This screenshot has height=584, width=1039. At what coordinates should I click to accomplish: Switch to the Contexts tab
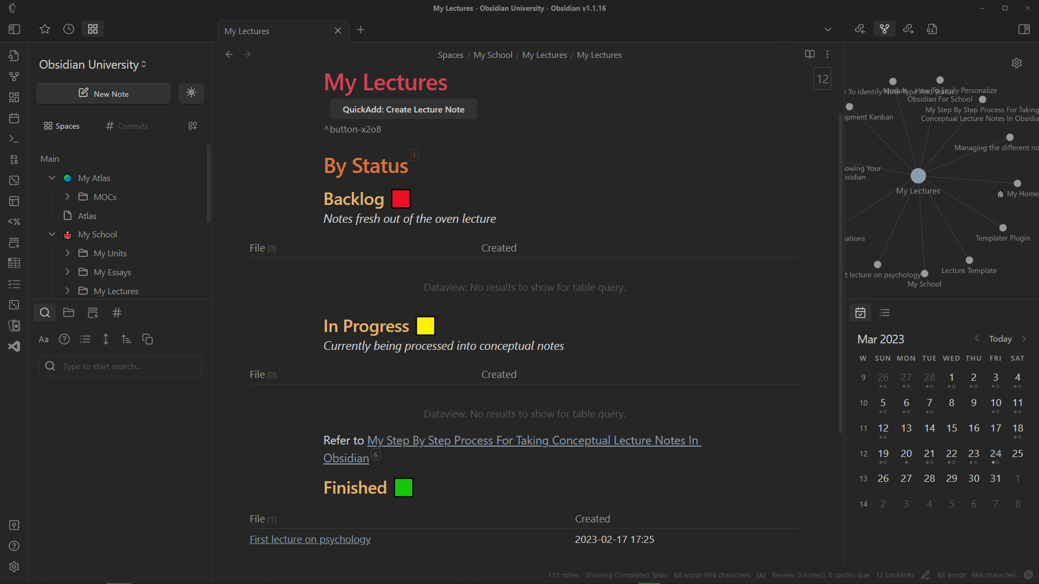coord(127,126)
